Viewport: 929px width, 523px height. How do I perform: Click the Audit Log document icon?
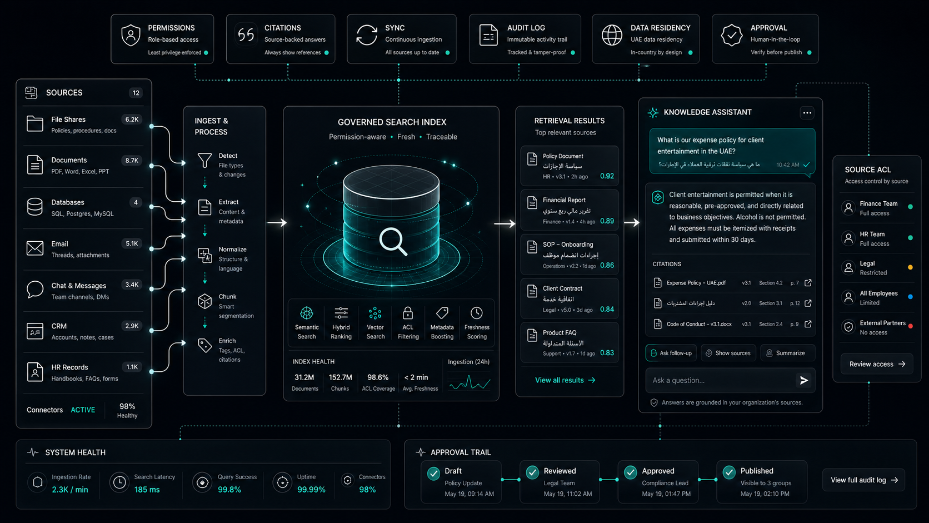488,35
